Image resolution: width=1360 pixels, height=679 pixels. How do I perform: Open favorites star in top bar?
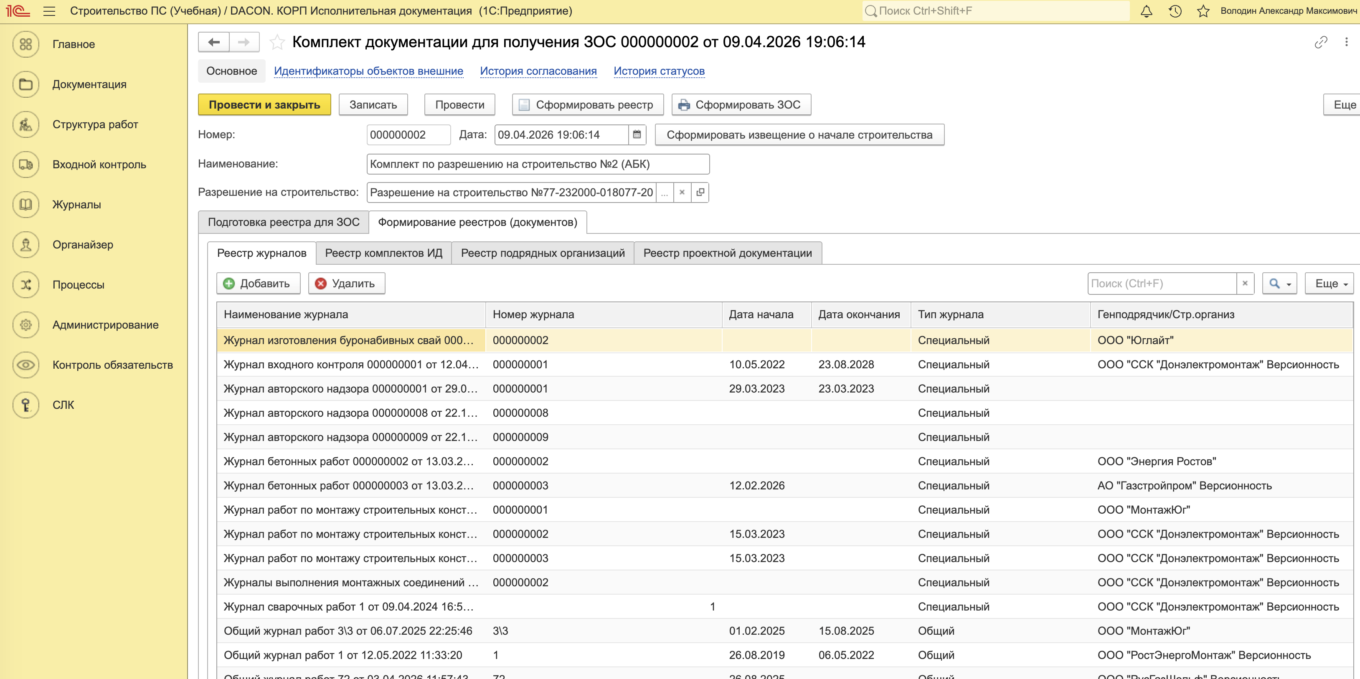click(x=1203, y=11)
